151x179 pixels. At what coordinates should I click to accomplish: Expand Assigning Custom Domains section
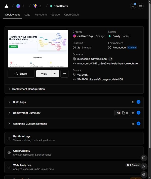coord(74,124)
